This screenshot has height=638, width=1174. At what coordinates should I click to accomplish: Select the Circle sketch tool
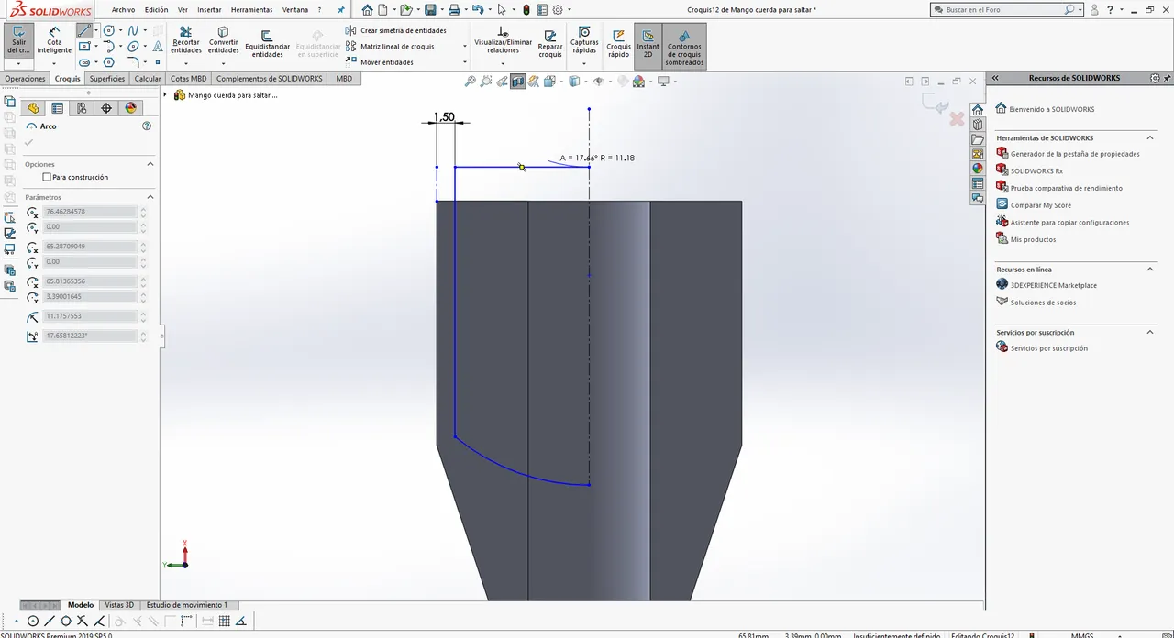pos(109,31)
